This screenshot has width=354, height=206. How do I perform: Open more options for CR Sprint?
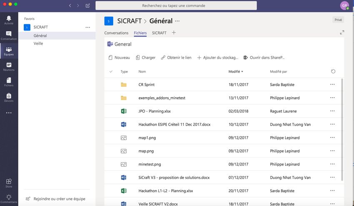coord(332,84)
